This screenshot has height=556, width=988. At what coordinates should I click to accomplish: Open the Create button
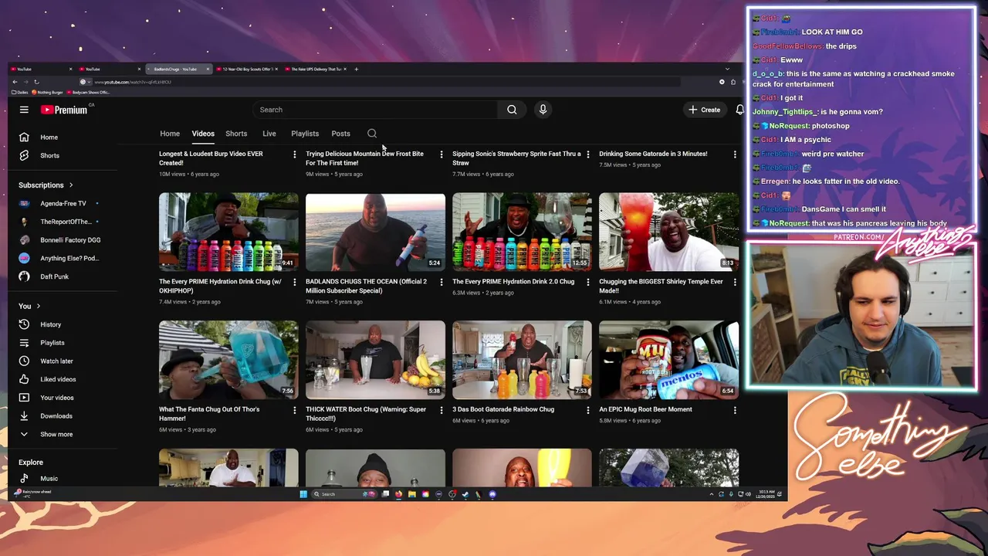(705, 110)
